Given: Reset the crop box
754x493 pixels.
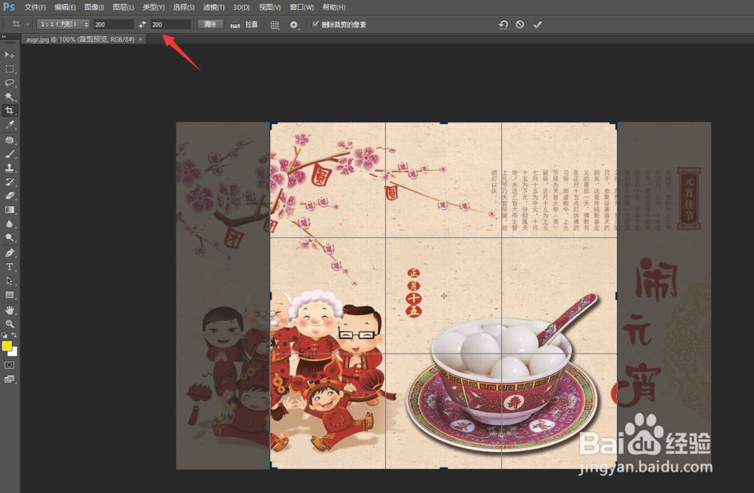Looking at the screenshot, I should pos(504,25).
